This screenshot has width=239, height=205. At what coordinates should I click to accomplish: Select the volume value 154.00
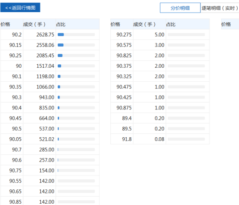point(46,170)
